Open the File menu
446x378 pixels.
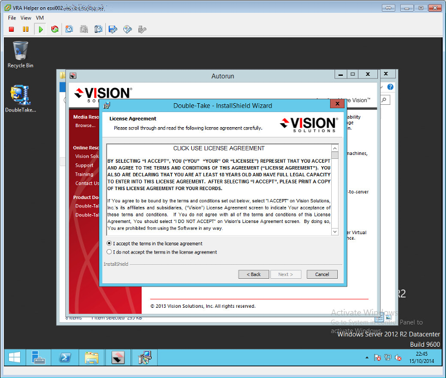pos(12,18)
